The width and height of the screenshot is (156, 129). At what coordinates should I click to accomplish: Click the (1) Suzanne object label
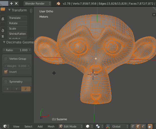tap(60, 119)
